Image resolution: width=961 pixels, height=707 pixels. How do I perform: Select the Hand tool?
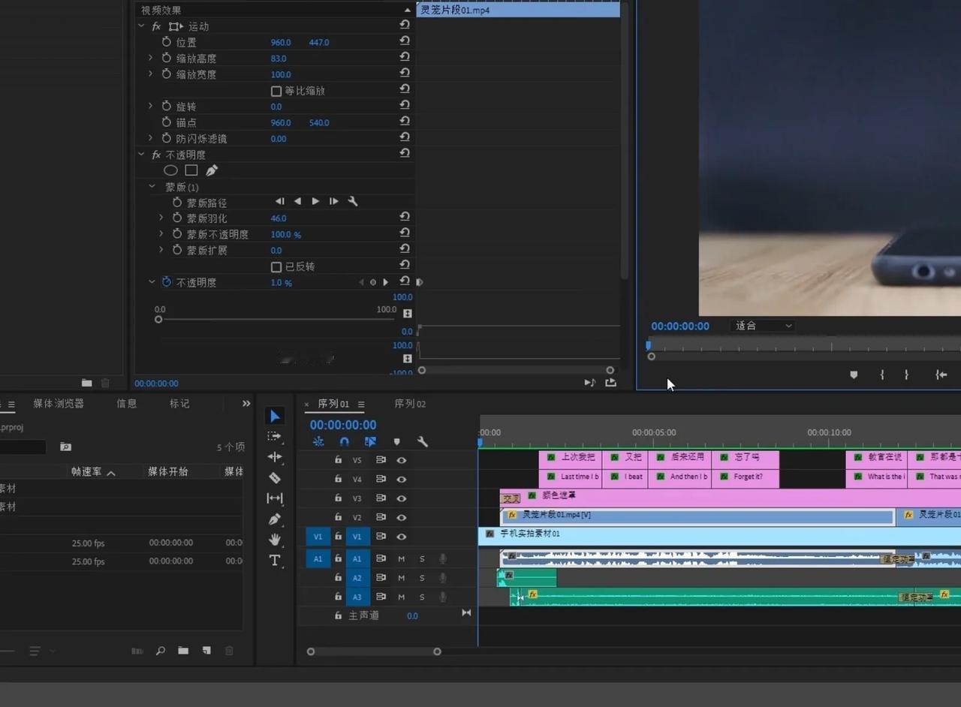pos(275,540)
